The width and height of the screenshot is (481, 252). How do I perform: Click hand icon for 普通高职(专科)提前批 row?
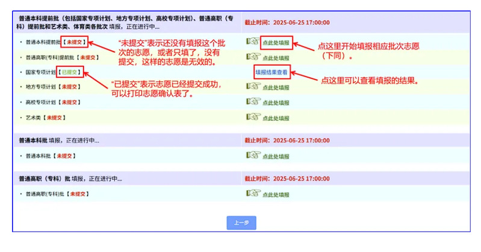coord(253,57)
